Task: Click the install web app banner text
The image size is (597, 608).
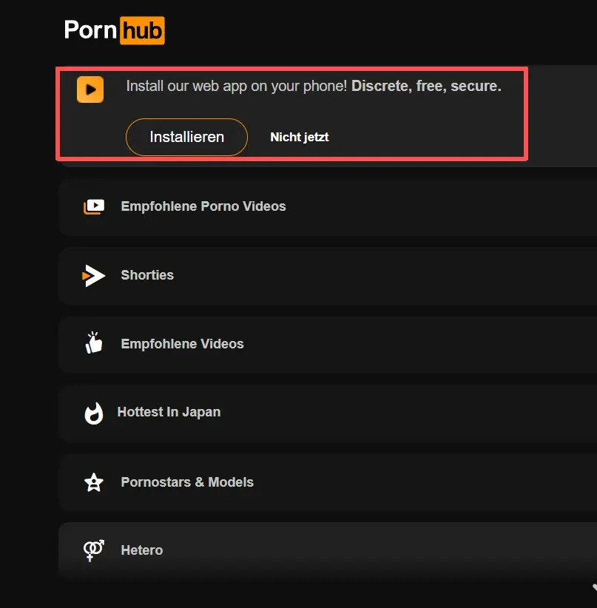Action: [x=314, y=86]
